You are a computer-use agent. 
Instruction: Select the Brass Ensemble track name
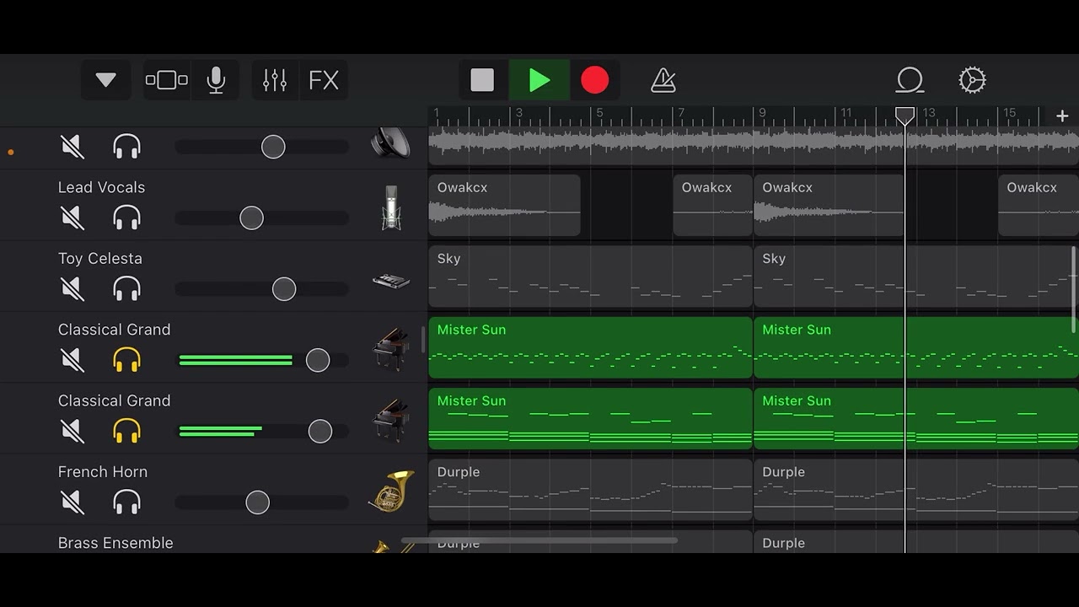pyautogui.click(x=115, y=543)
